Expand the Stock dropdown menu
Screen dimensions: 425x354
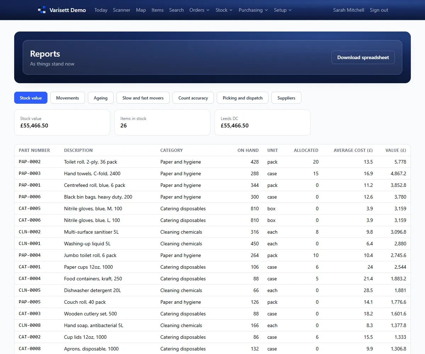pos(224,10)
